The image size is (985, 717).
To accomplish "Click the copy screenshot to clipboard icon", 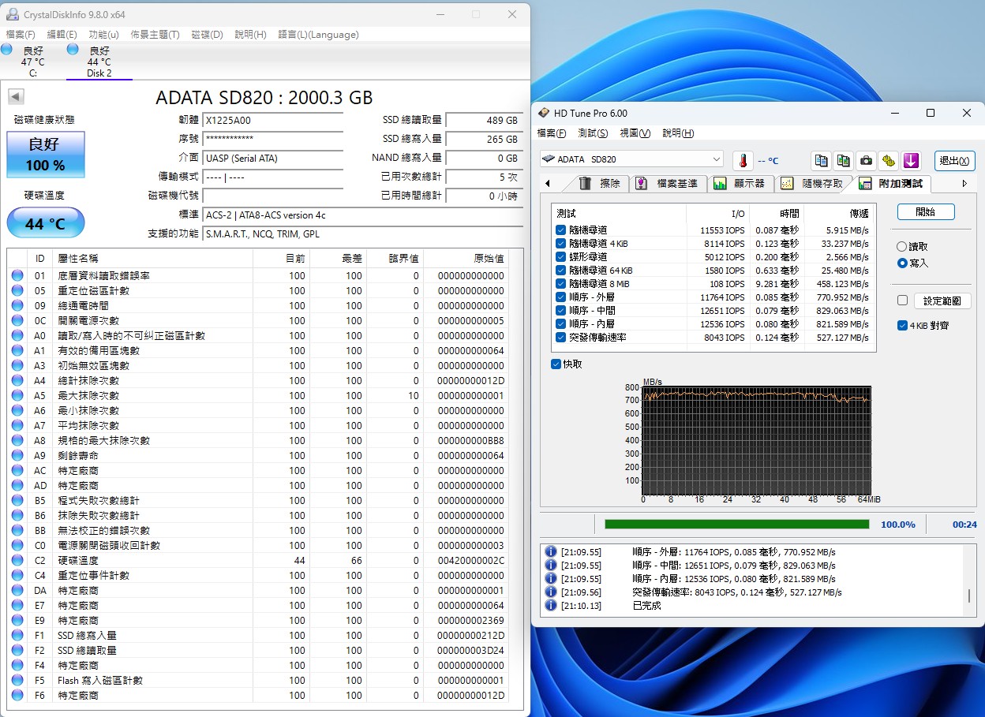I will coord(844,160).
